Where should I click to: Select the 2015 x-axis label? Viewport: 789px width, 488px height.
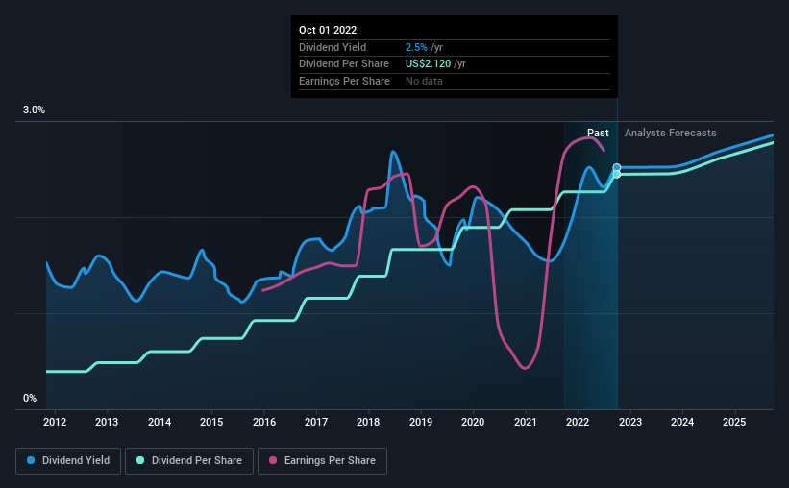point(211,422)
